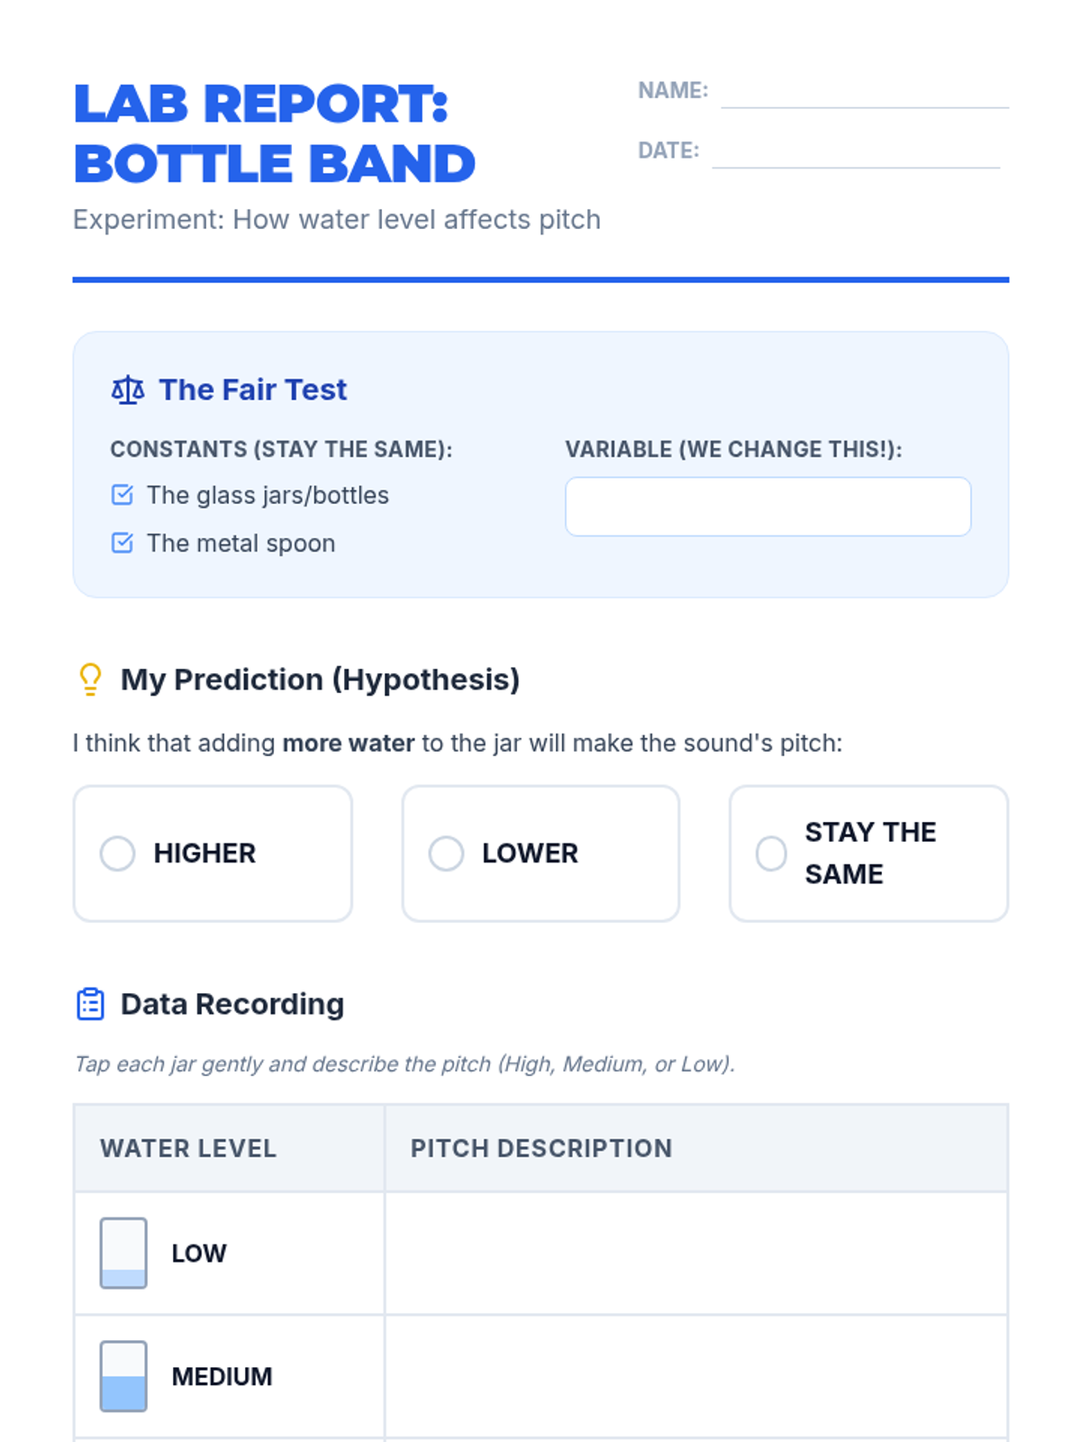This screenshot has height=1442, width=1081.
Task: Toggle the glass jars/bottles checkbox
Action: (123, 495)
